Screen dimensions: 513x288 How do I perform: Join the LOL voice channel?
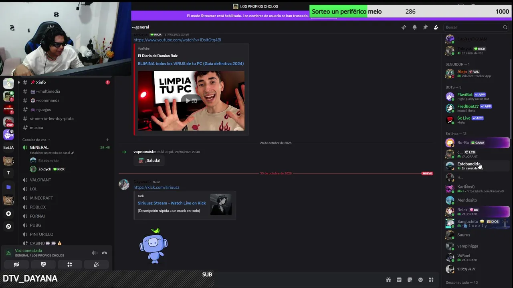click(x=66, y=189)
